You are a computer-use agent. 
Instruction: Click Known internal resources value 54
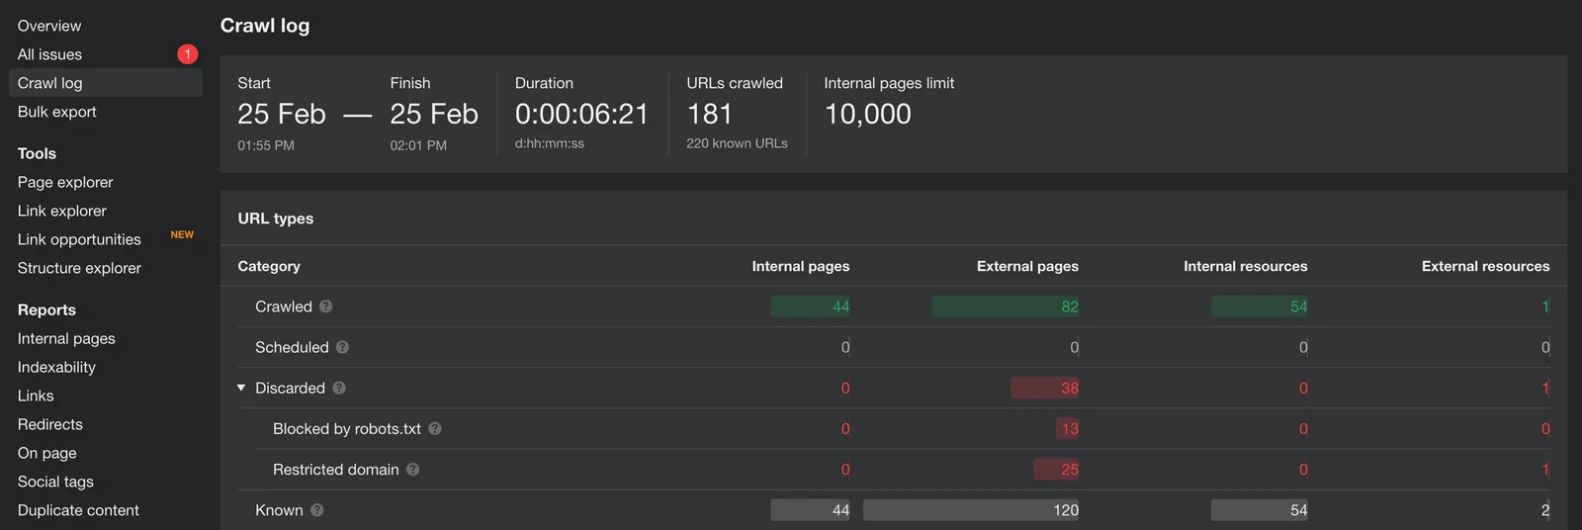pyautogui.click(x=1298, y=510)
